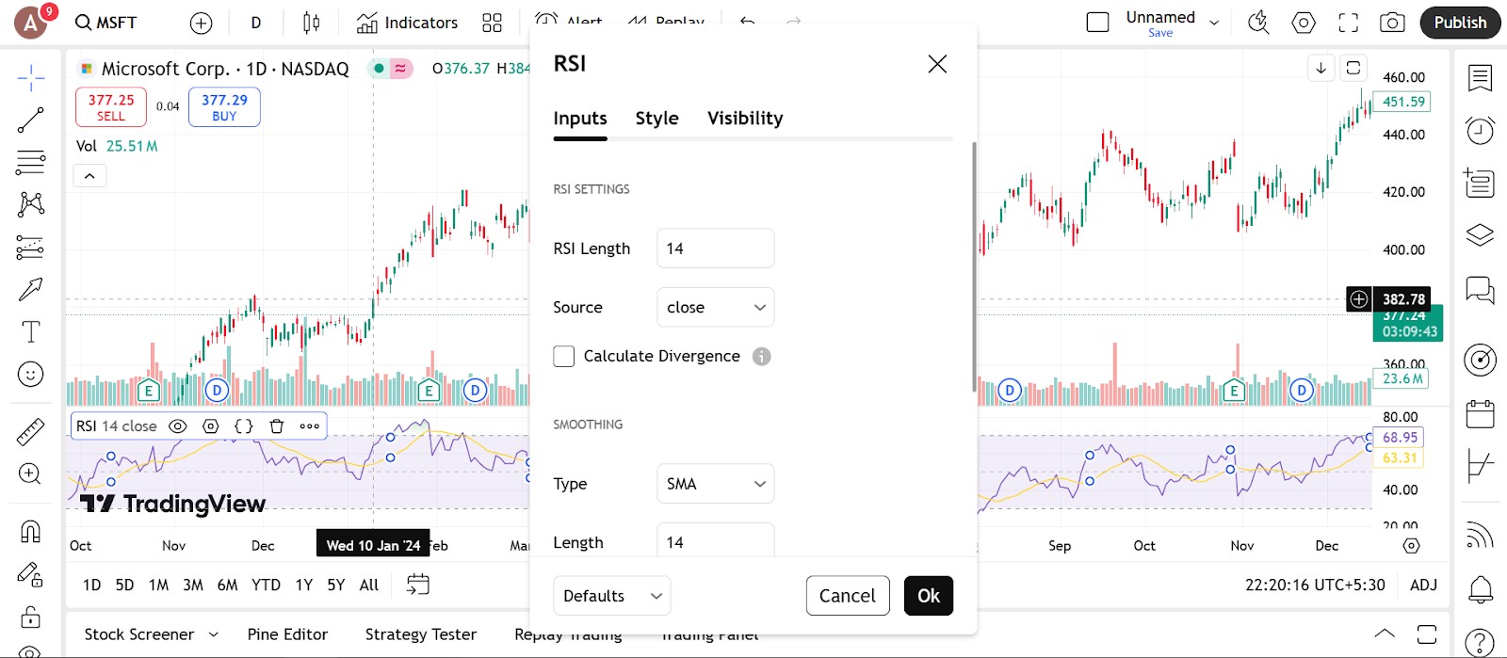Select the 1D time range
The height and width of the screenshot is (658, 1507).
(x=91, y=586)
